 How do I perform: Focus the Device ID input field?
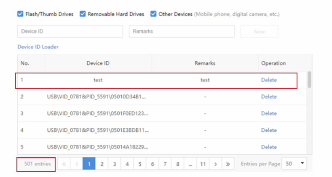(x=70, y=31)
